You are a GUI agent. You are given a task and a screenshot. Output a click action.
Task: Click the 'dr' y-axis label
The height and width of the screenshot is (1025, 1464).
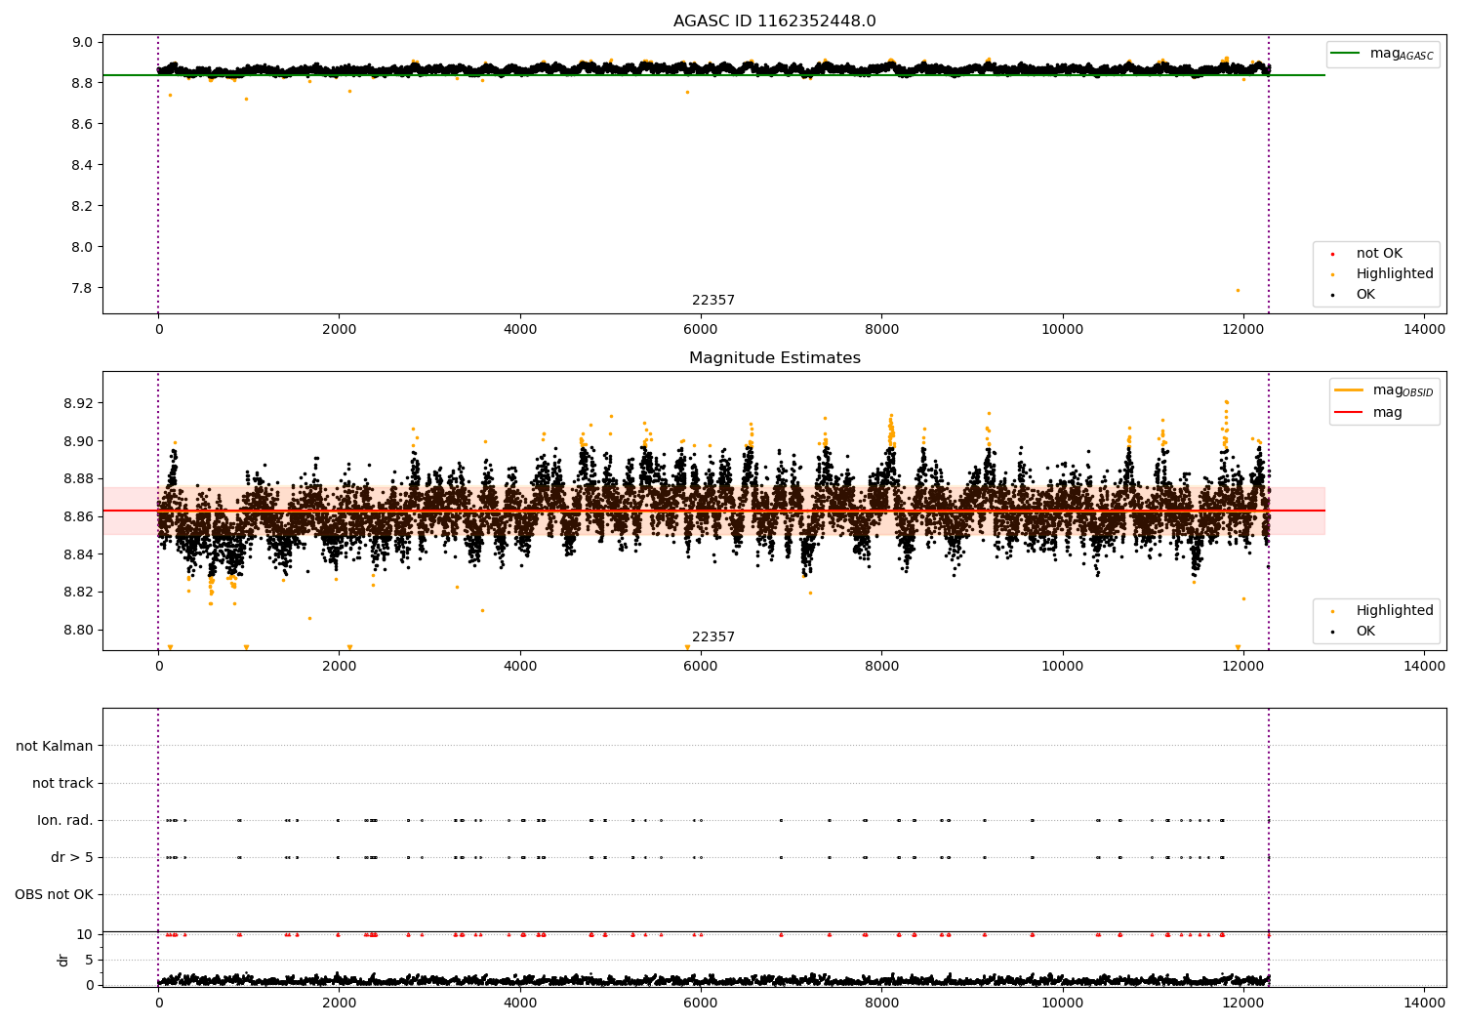(63, 960)
